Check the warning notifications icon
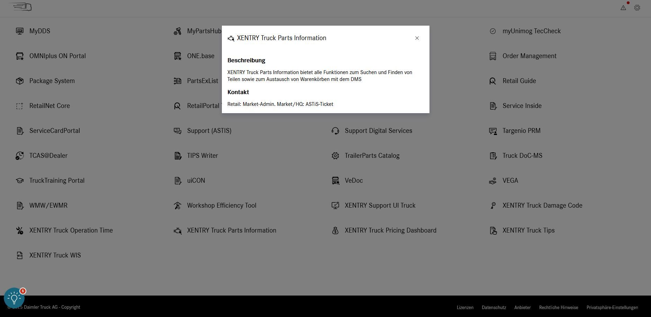651x317 pixels. point(623,7)
